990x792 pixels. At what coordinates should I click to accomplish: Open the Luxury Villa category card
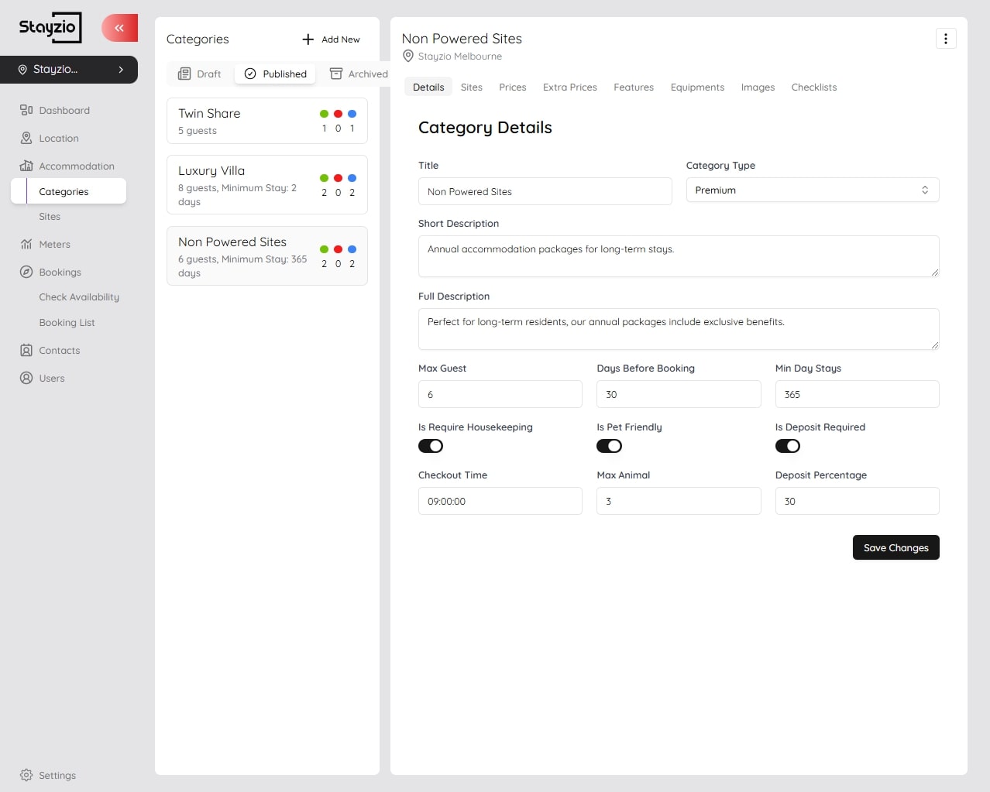(267, 185)
